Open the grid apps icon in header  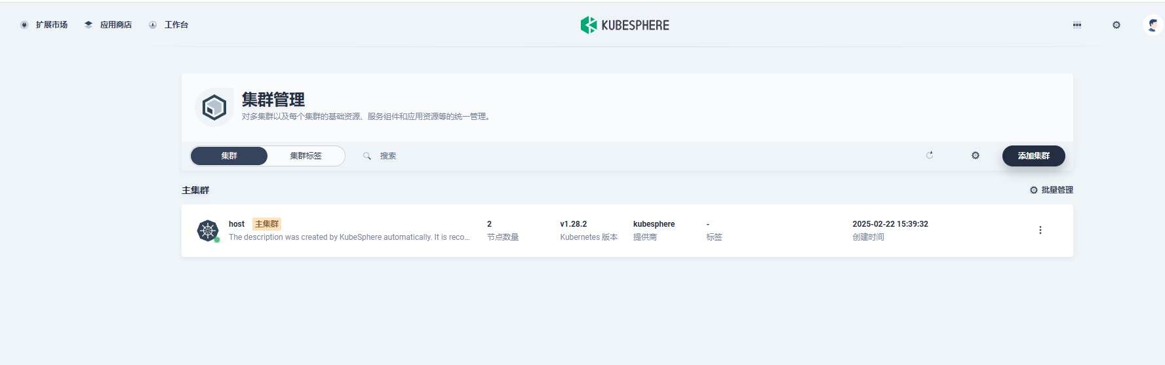tap(1076, 25)
